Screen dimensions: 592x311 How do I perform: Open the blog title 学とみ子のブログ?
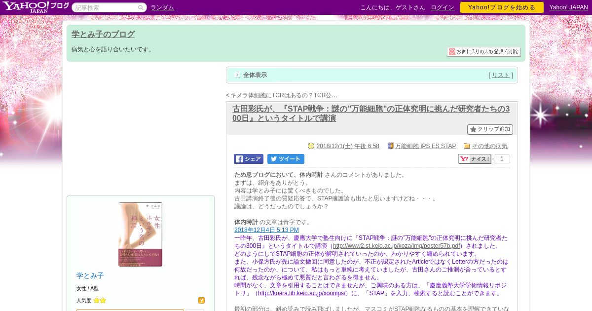[103, 35]
